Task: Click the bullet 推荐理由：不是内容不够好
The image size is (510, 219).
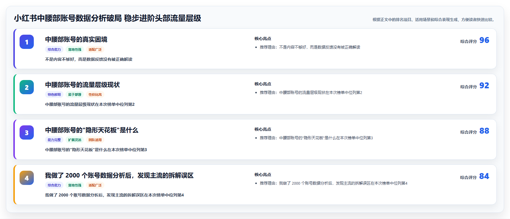Action: 310,47
